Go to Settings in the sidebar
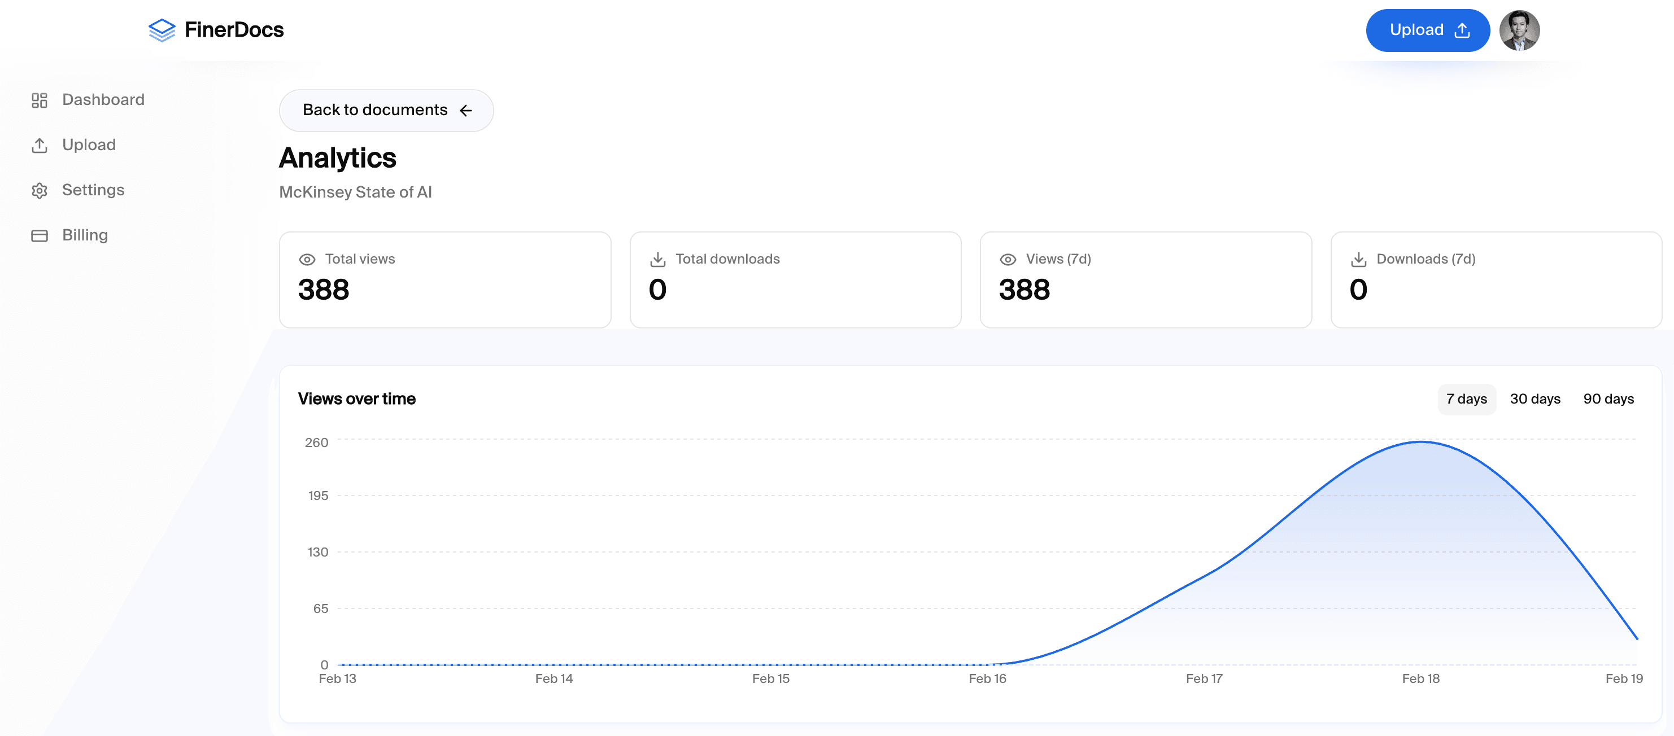The width and height of the screenshot is (1674, 736). coord(93,190)
